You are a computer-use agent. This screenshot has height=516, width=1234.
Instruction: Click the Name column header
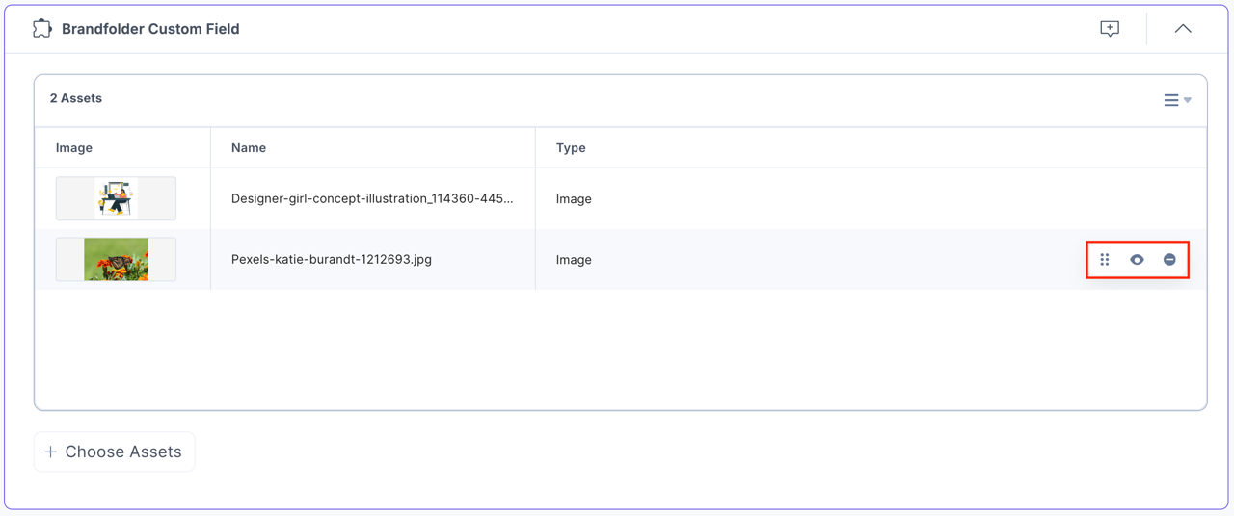pos(249,147)
